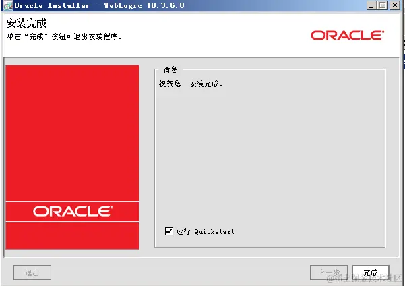Click the disabled 上一步 button
This screenshot has height=286, width=405.
[329, 273]
